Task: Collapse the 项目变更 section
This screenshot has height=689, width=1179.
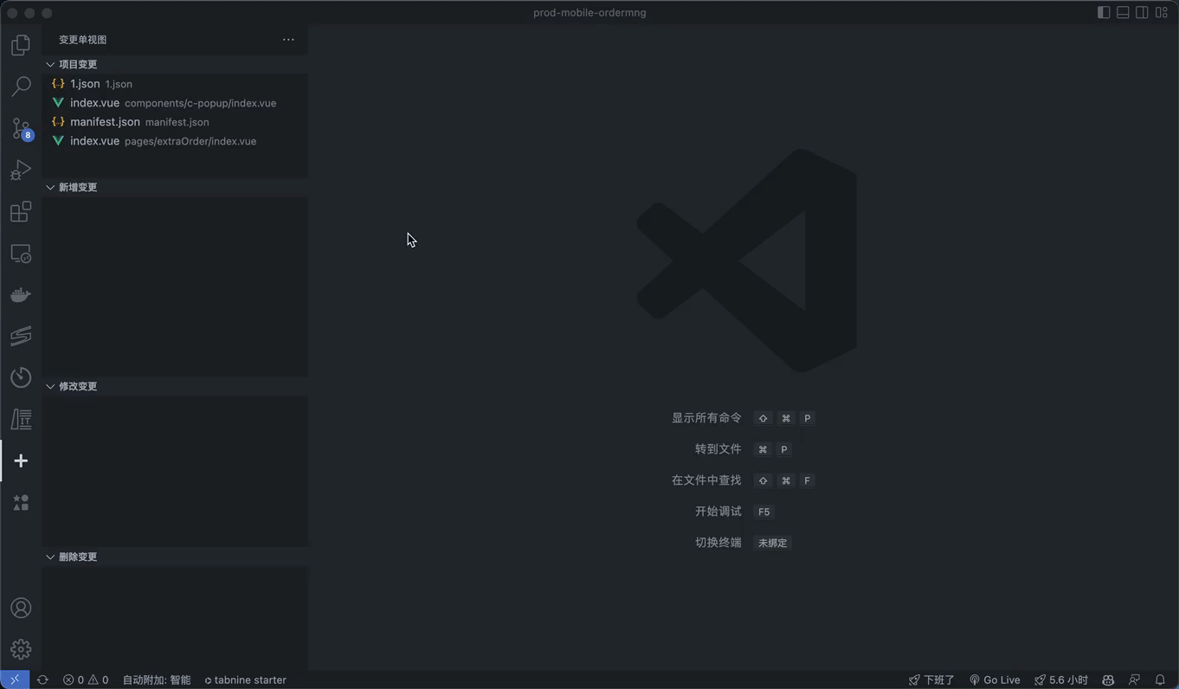Action: click(x=175, y=64)
